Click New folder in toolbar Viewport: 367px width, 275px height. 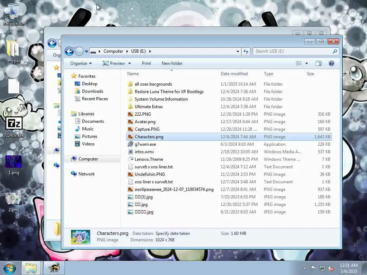(x=172, y=63)
